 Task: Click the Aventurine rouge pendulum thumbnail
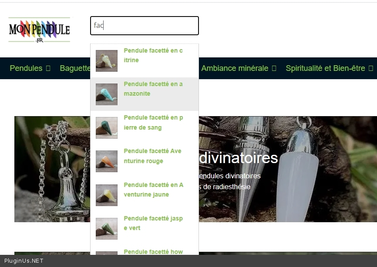[107, 161]
